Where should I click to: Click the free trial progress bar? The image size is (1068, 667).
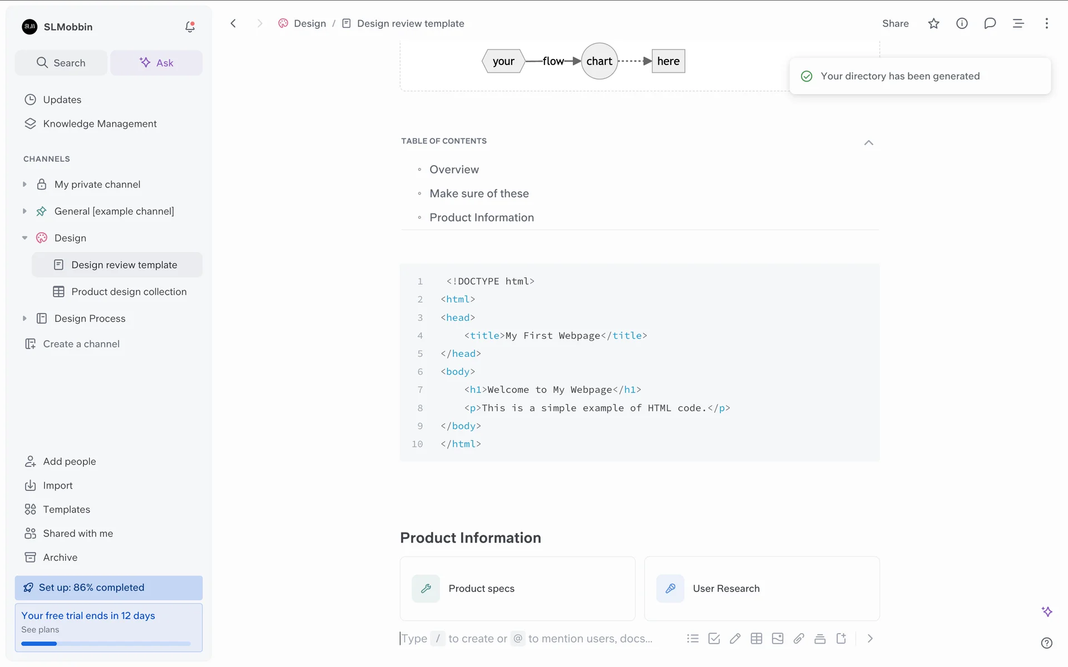106,644
